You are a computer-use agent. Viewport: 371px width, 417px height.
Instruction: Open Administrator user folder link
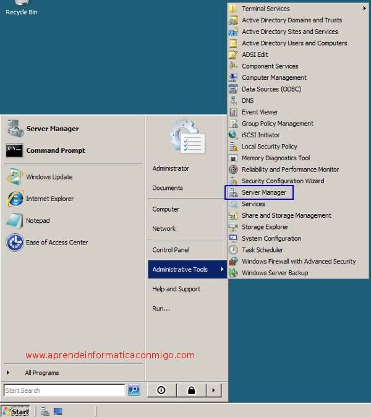pos(171,168)
